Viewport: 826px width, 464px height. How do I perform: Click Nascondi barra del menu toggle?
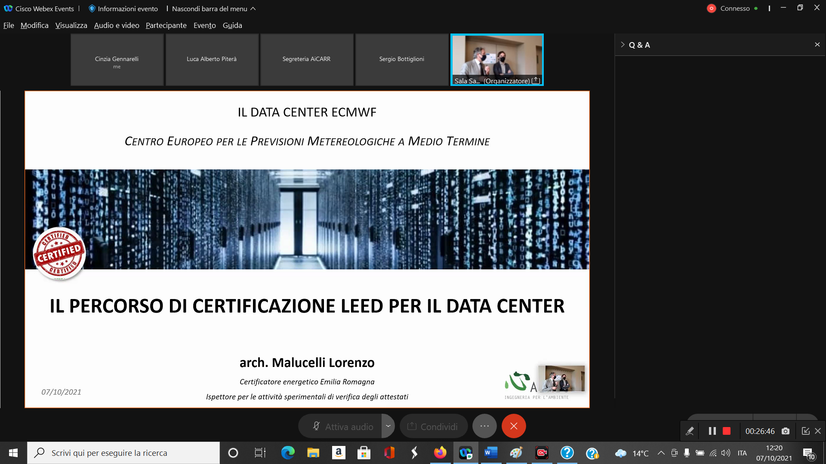[213, 9]
